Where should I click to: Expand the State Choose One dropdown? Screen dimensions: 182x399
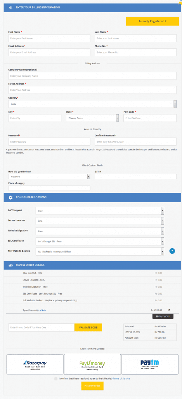(x=92, y=118)
